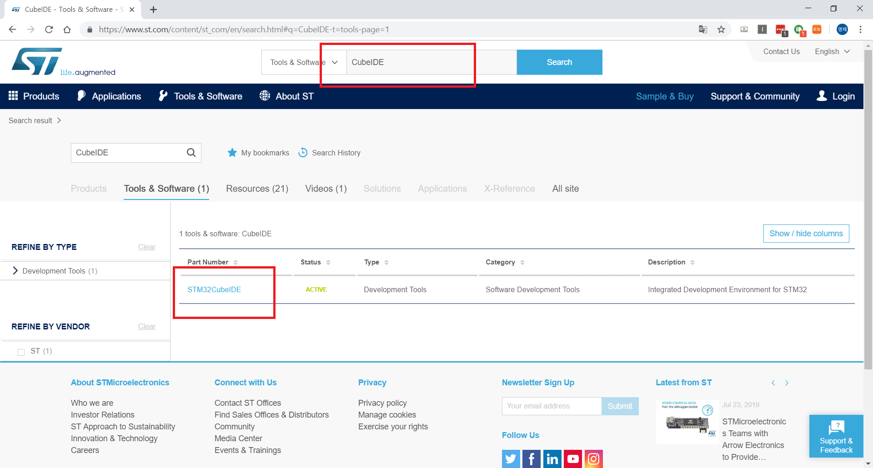The image size is (873, 468).
Task: Open the Chrome three-dot menu
Action: (x=860, y=30)
